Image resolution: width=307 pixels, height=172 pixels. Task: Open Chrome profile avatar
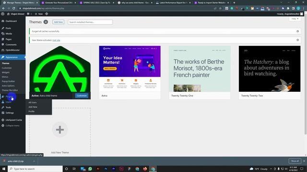298,9
